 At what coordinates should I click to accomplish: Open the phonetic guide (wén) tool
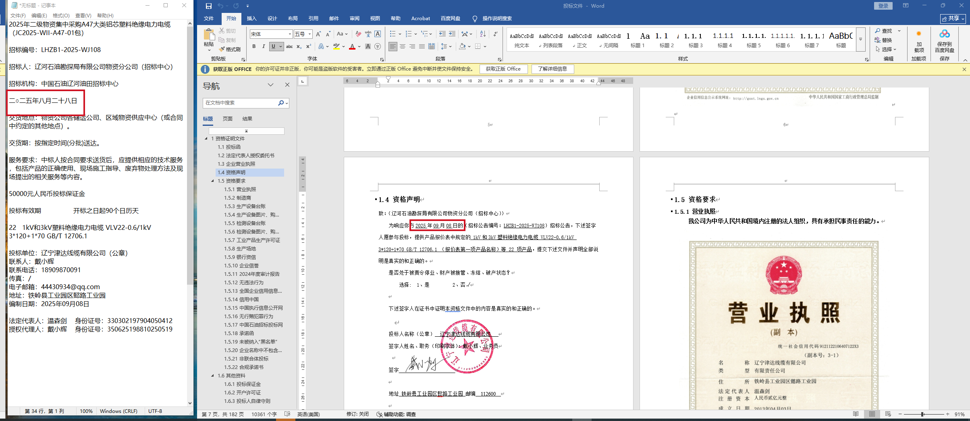pos(368,34)
